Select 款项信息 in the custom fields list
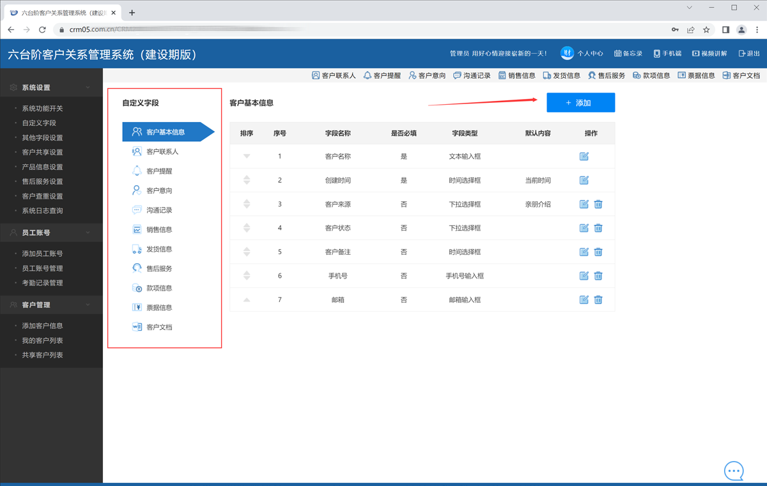This screenshot has height=486, width=767. 152,288
